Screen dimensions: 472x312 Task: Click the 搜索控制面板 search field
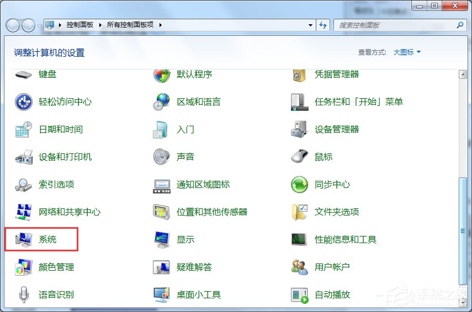click(400, 25)
